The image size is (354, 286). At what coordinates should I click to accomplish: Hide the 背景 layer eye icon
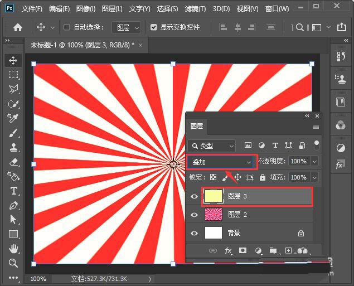[194, 233]
